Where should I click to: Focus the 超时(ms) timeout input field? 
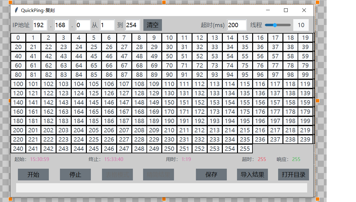point(237,25)
